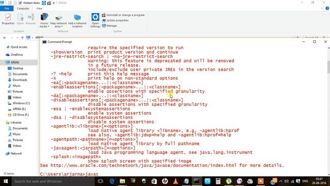The height and width of the screenshot is (186, 330).
Task: Open Videos under ARMA
Action: click(14, 97)
